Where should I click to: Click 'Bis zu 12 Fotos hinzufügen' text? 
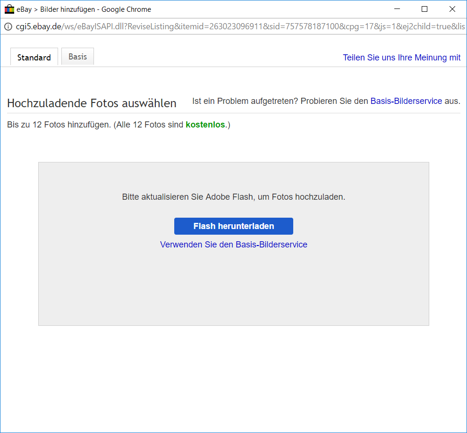click(x=59, y=125)
